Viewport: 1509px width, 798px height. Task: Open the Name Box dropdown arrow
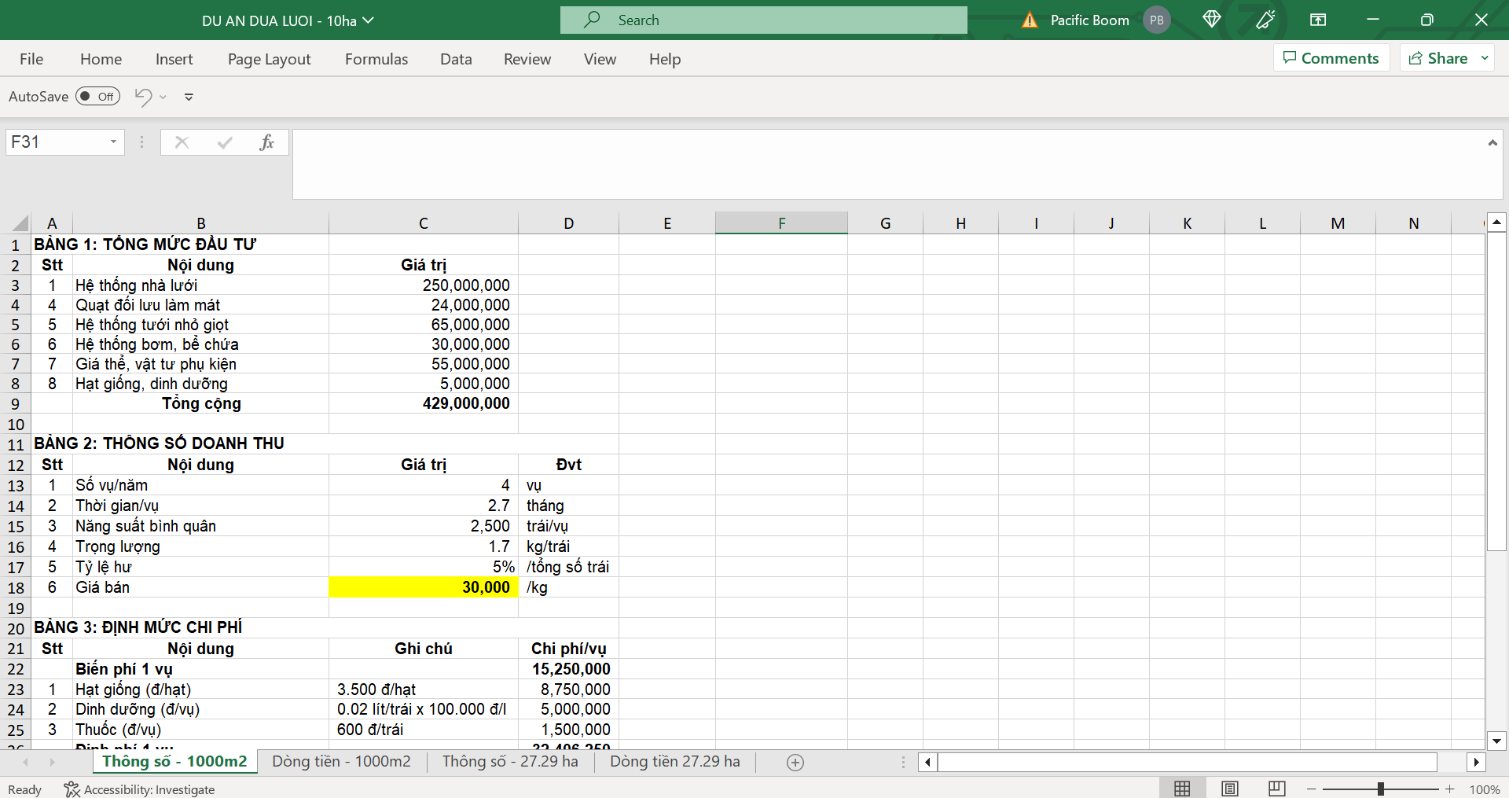pyautogui.click(x=113, y=142)
